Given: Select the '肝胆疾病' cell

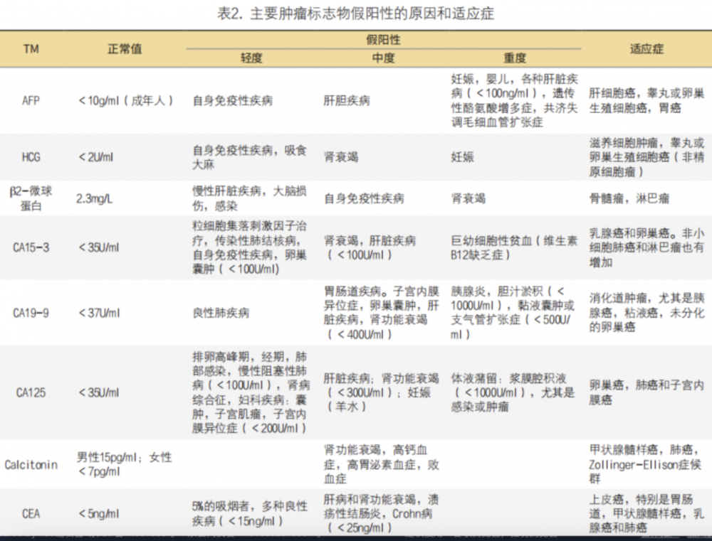Looking at the screenshot, I should (x=347, y=101).
